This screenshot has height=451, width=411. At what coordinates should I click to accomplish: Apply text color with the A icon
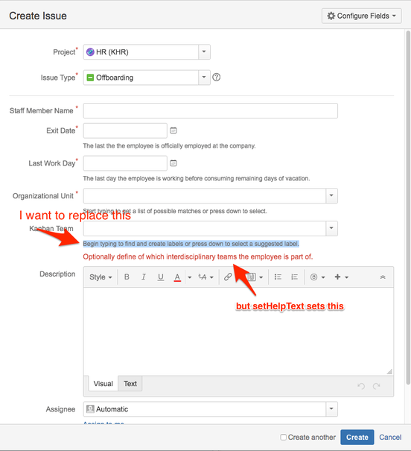pos(177,277)
